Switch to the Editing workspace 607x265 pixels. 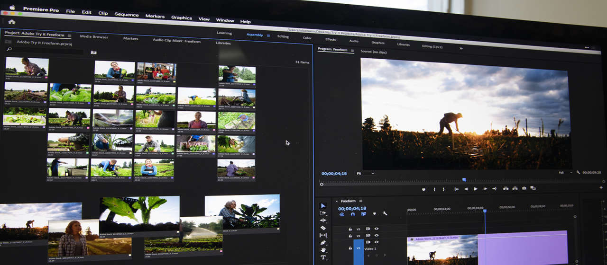point(283,36)
